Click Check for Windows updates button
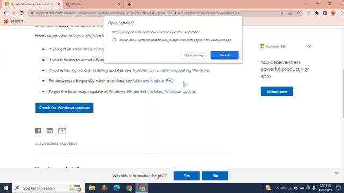The height and width of the screenshot is (193, 344). pyautogui.click(x=64, y=108)
